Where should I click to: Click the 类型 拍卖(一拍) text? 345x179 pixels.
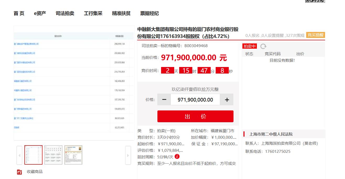point(156,131)
